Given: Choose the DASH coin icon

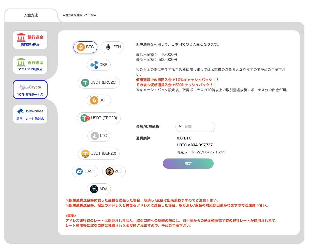Looking at the screenshot, I should point(79,171).
